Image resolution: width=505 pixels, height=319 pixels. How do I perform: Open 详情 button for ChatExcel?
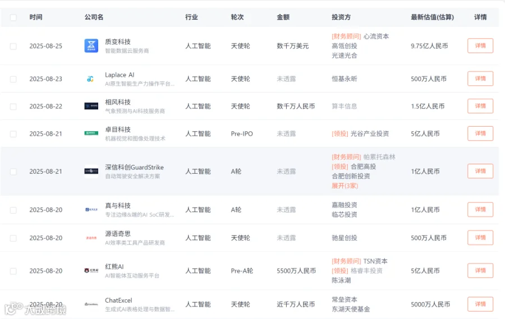[x=480, y=304]
